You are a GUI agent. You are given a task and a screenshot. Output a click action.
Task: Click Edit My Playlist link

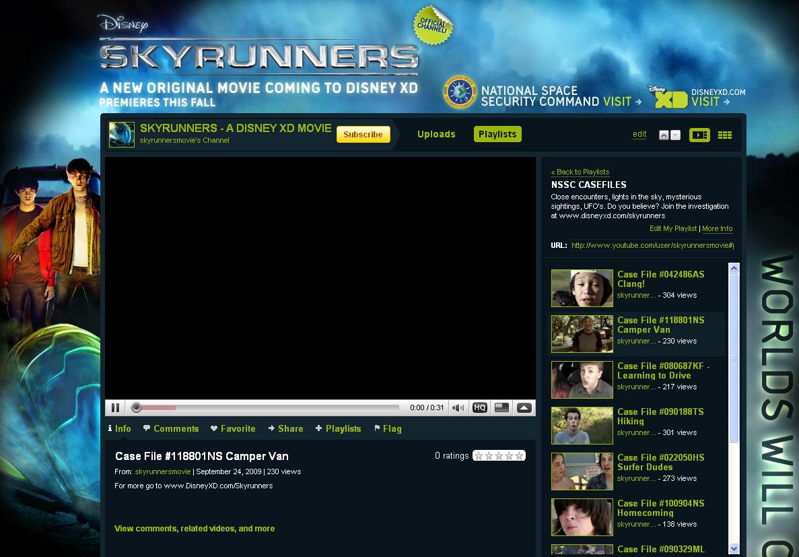pyautogui.click(x=672, y=228)
